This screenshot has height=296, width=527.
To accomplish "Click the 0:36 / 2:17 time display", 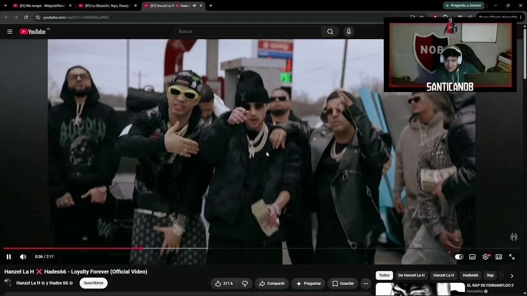I will pyautogui.click(x=44, y=257).
